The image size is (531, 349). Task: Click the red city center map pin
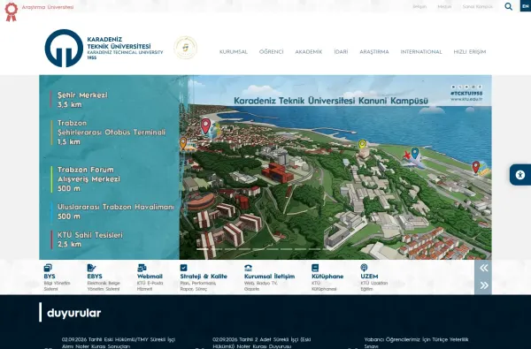click(x=205, y=126)
